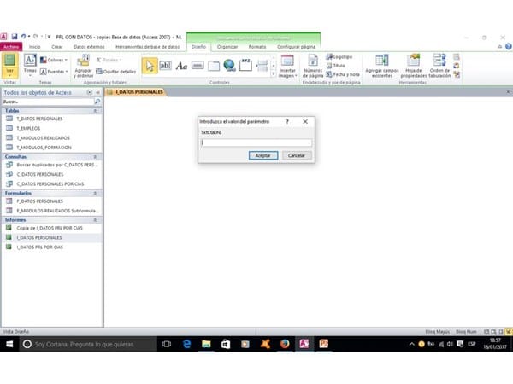Open the Temas themes gallery

tap(30, 66)
